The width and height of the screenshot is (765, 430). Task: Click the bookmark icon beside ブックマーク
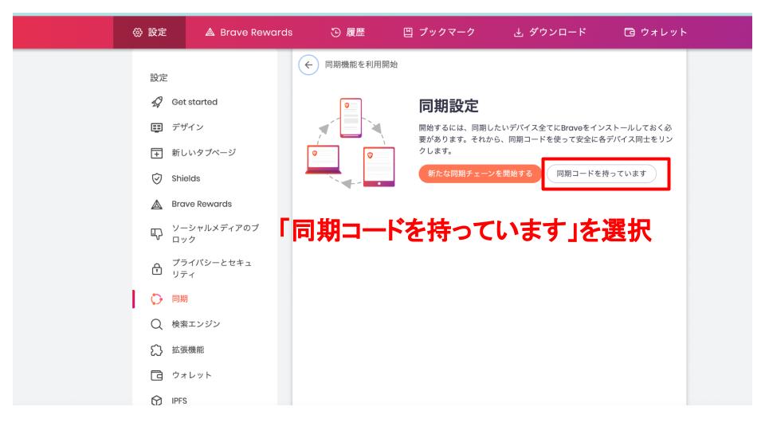coord(408,32)
